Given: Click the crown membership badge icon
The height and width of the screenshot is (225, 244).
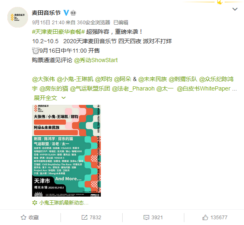Looking at the screenshot, I should (73, 13).
